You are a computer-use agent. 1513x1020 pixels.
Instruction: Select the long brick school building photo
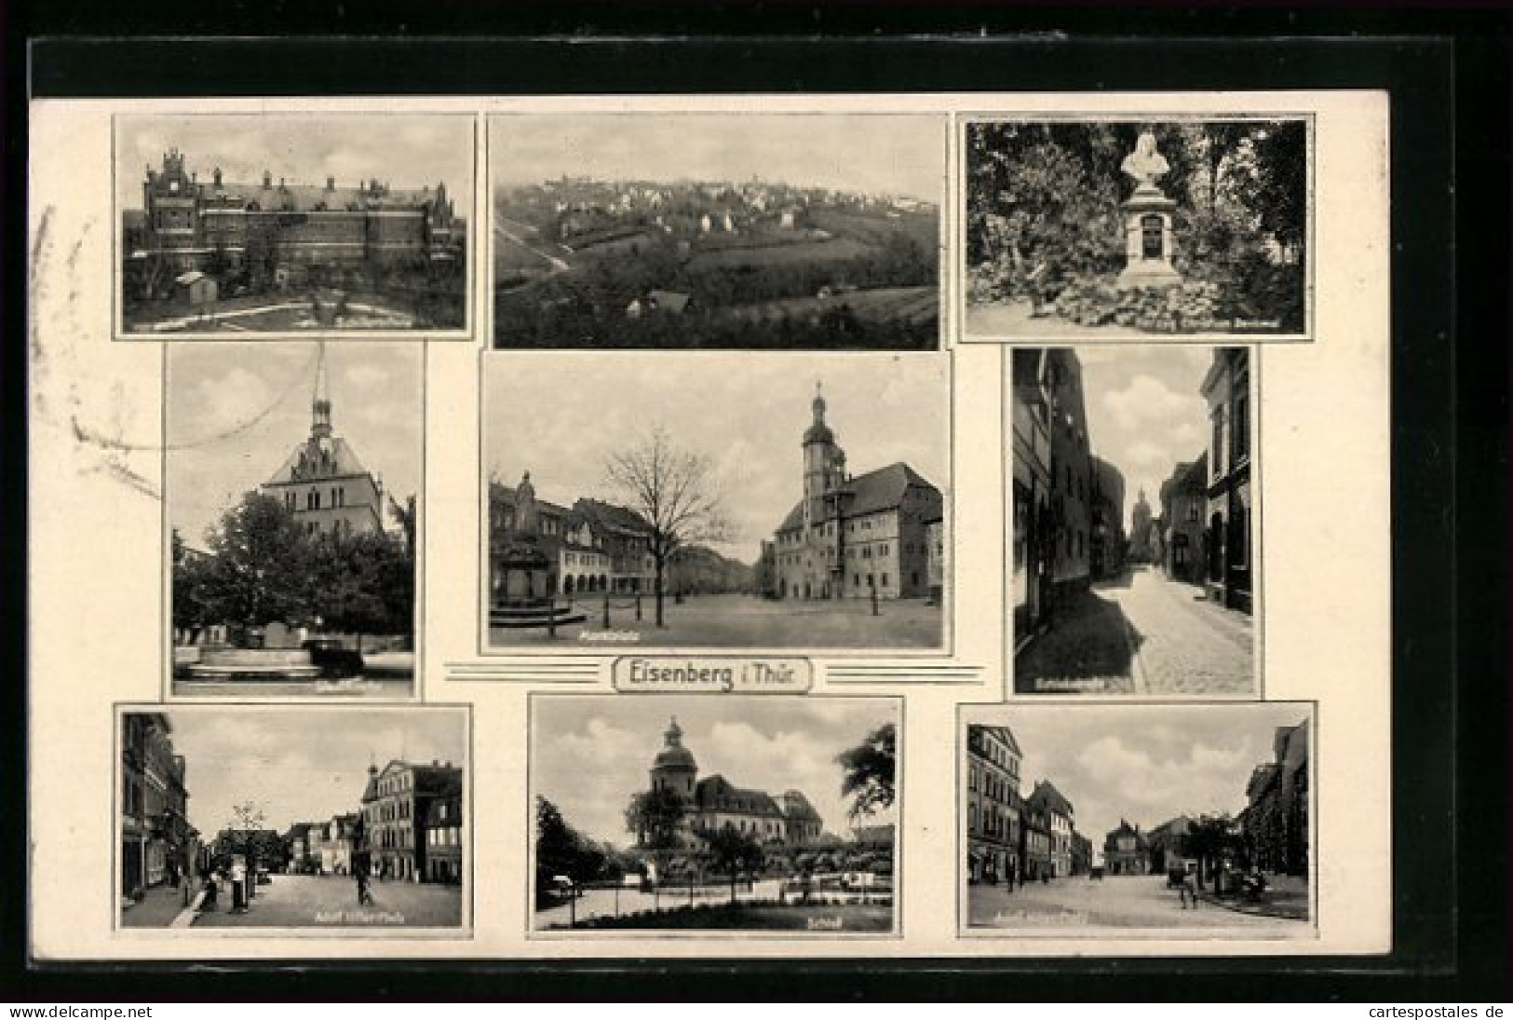[x=294, y=224]
